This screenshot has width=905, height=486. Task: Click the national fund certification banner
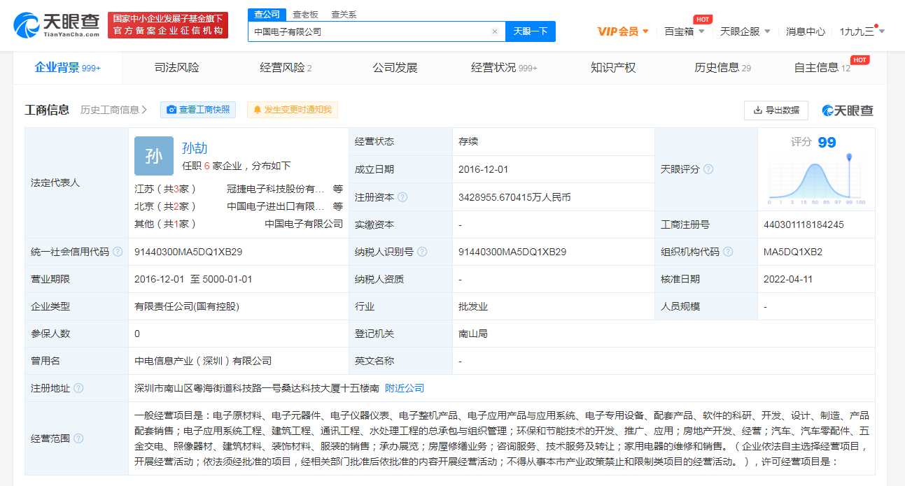tap(169, 25)
